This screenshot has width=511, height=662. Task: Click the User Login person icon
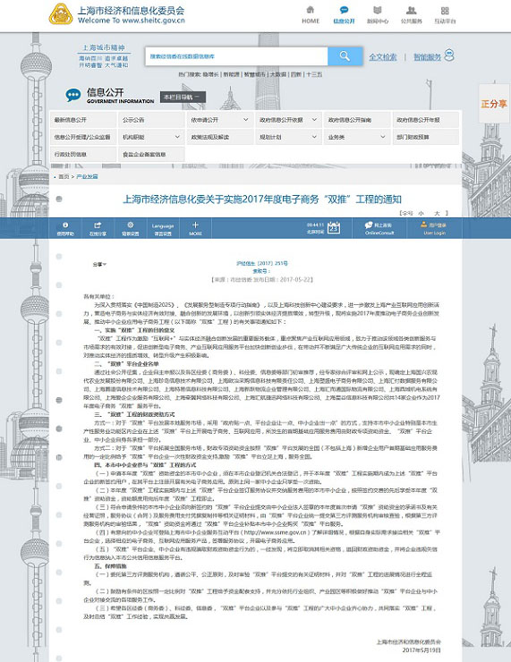pos(423,225)
